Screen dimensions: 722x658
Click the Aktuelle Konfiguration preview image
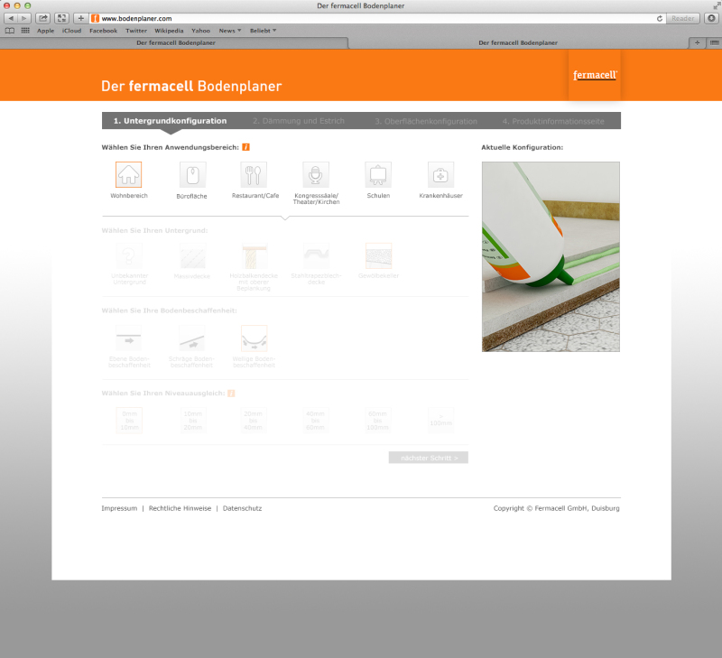[551, 256]
